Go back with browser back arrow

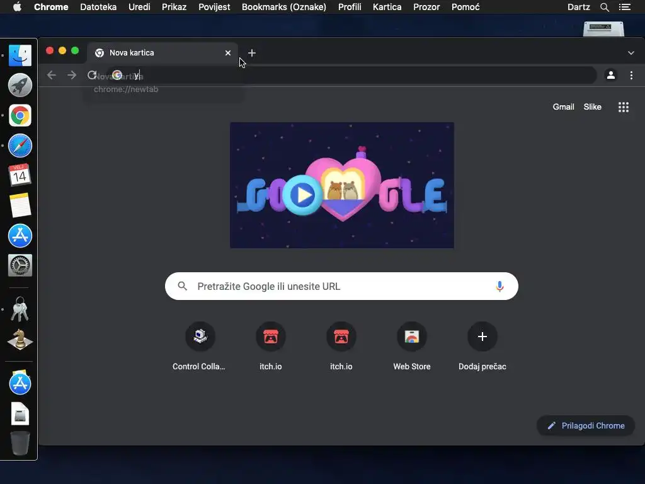[52, 76]
